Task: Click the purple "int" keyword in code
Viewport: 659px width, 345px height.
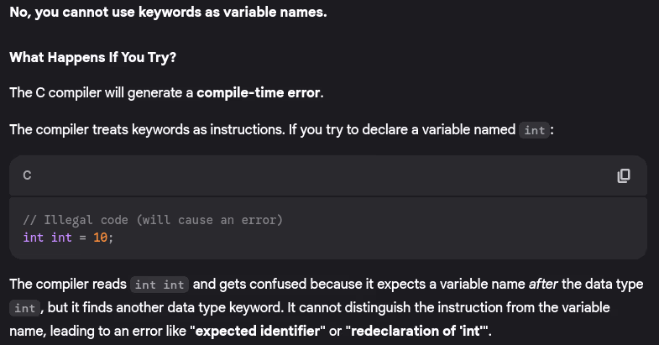Action: point(34,238)
